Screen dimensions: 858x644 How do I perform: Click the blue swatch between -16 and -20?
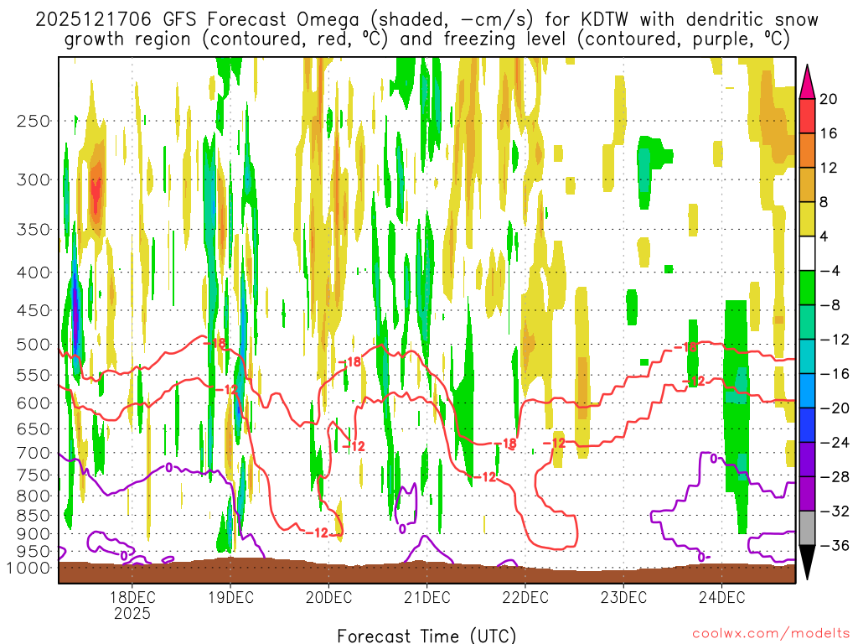(807, 391)
